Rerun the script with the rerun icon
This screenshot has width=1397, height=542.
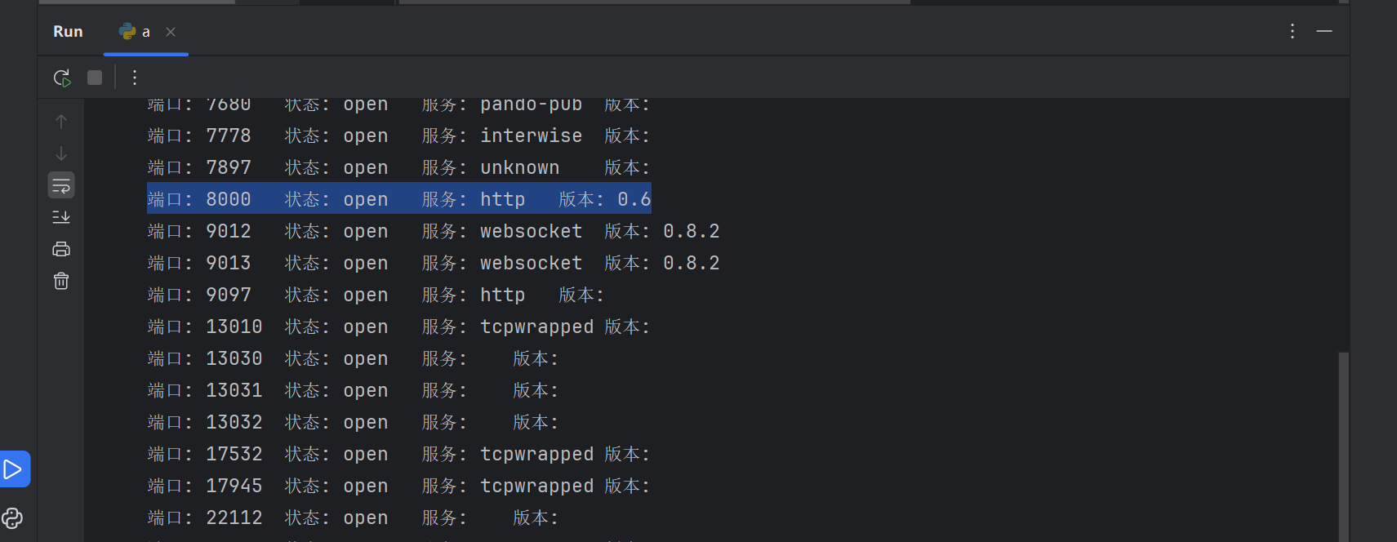pos(62,78)
